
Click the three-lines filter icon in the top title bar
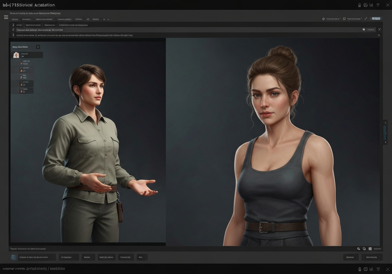[378, 5]
